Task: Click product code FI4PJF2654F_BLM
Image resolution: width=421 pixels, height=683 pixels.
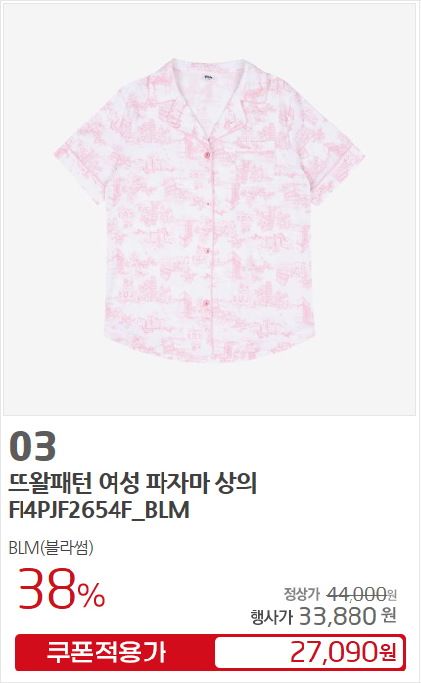Action: 99,511
